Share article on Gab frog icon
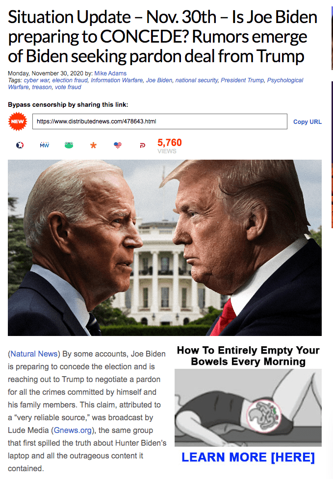The width and height of the screenshot is (333, 479). click(69, 145)
